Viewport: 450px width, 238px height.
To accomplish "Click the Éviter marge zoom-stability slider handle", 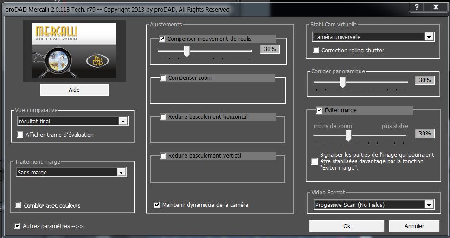I will pos(348,136).
